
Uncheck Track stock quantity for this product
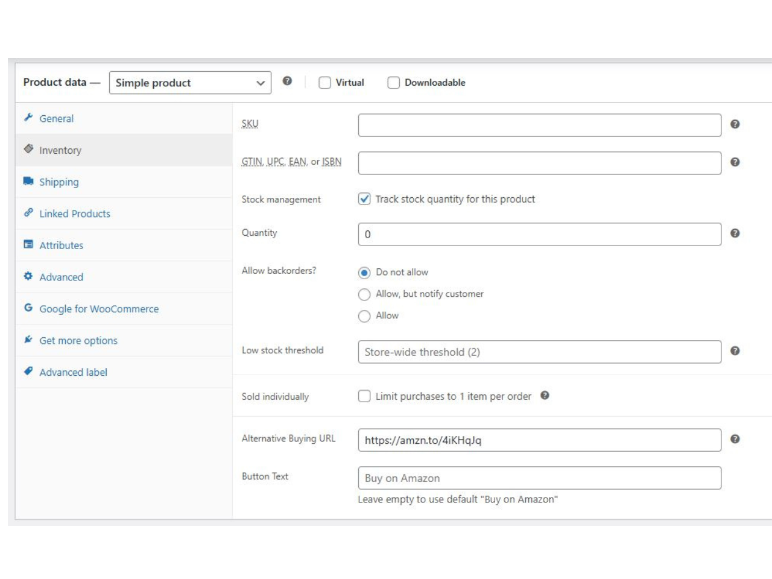coord(364,198)
